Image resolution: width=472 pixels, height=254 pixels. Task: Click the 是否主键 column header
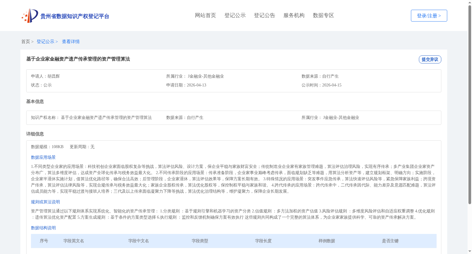click(x=390, y=241)
